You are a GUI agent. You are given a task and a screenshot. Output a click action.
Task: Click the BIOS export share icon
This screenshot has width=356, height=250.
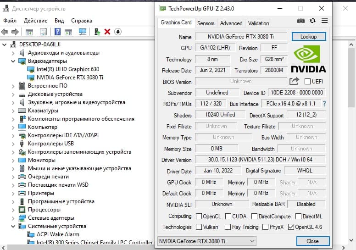[294, 81]
